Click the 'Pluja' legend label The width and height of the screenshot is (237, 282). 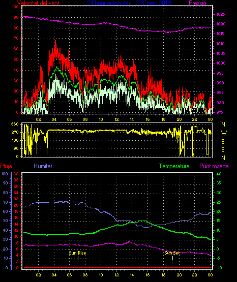6,166
